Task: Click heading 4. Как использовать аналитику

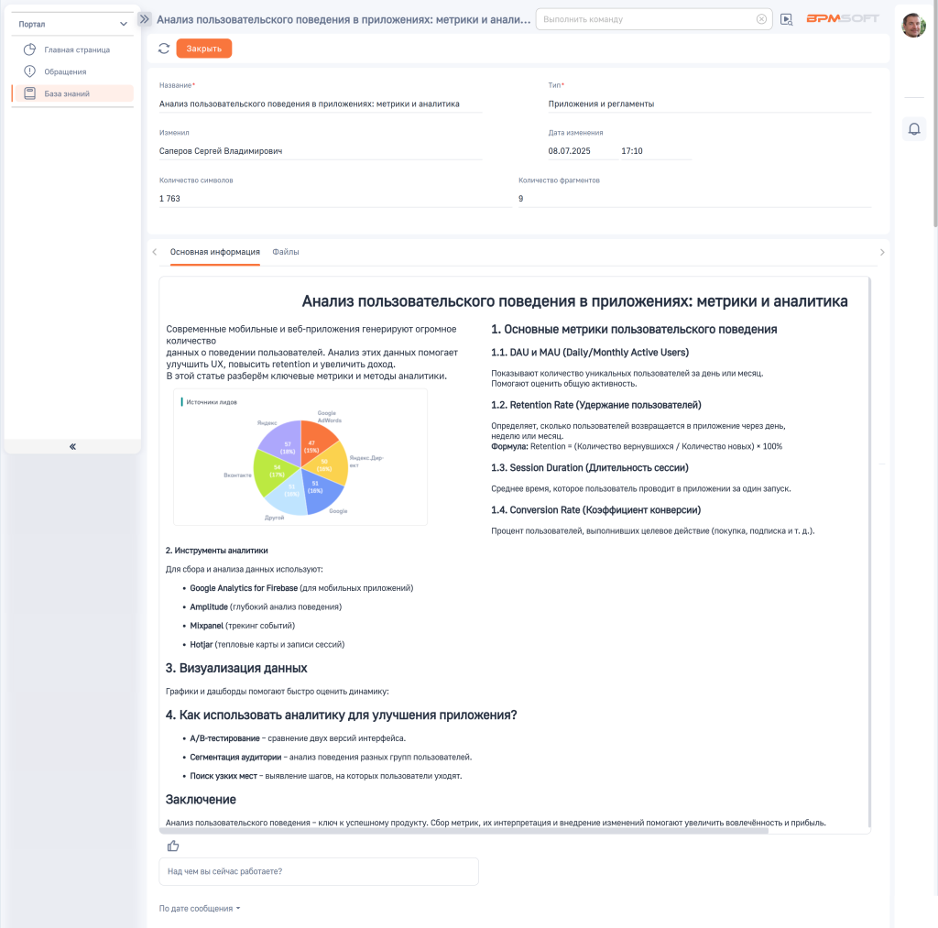Action: (x=341, y=715)
